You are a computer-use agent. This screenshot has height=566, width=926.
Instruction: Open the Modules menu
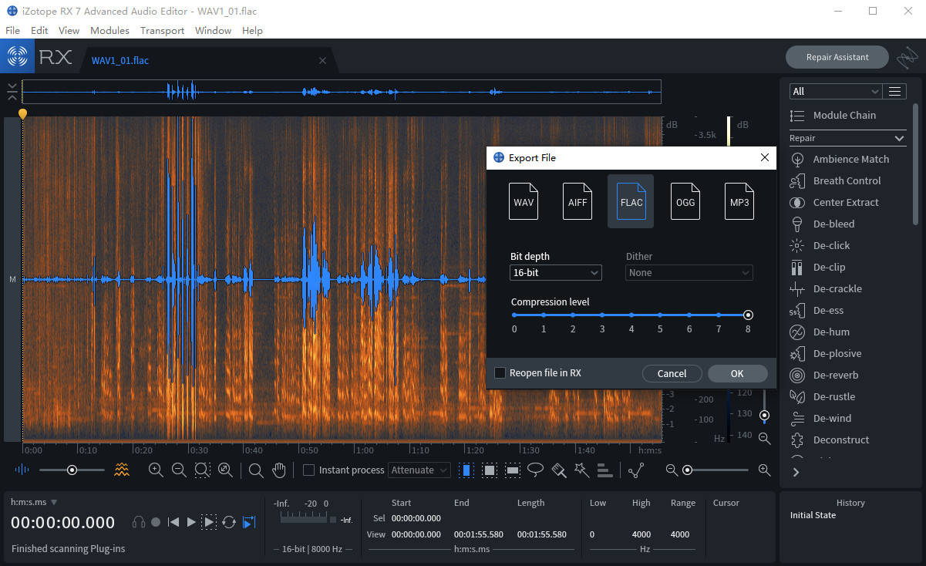109,31
